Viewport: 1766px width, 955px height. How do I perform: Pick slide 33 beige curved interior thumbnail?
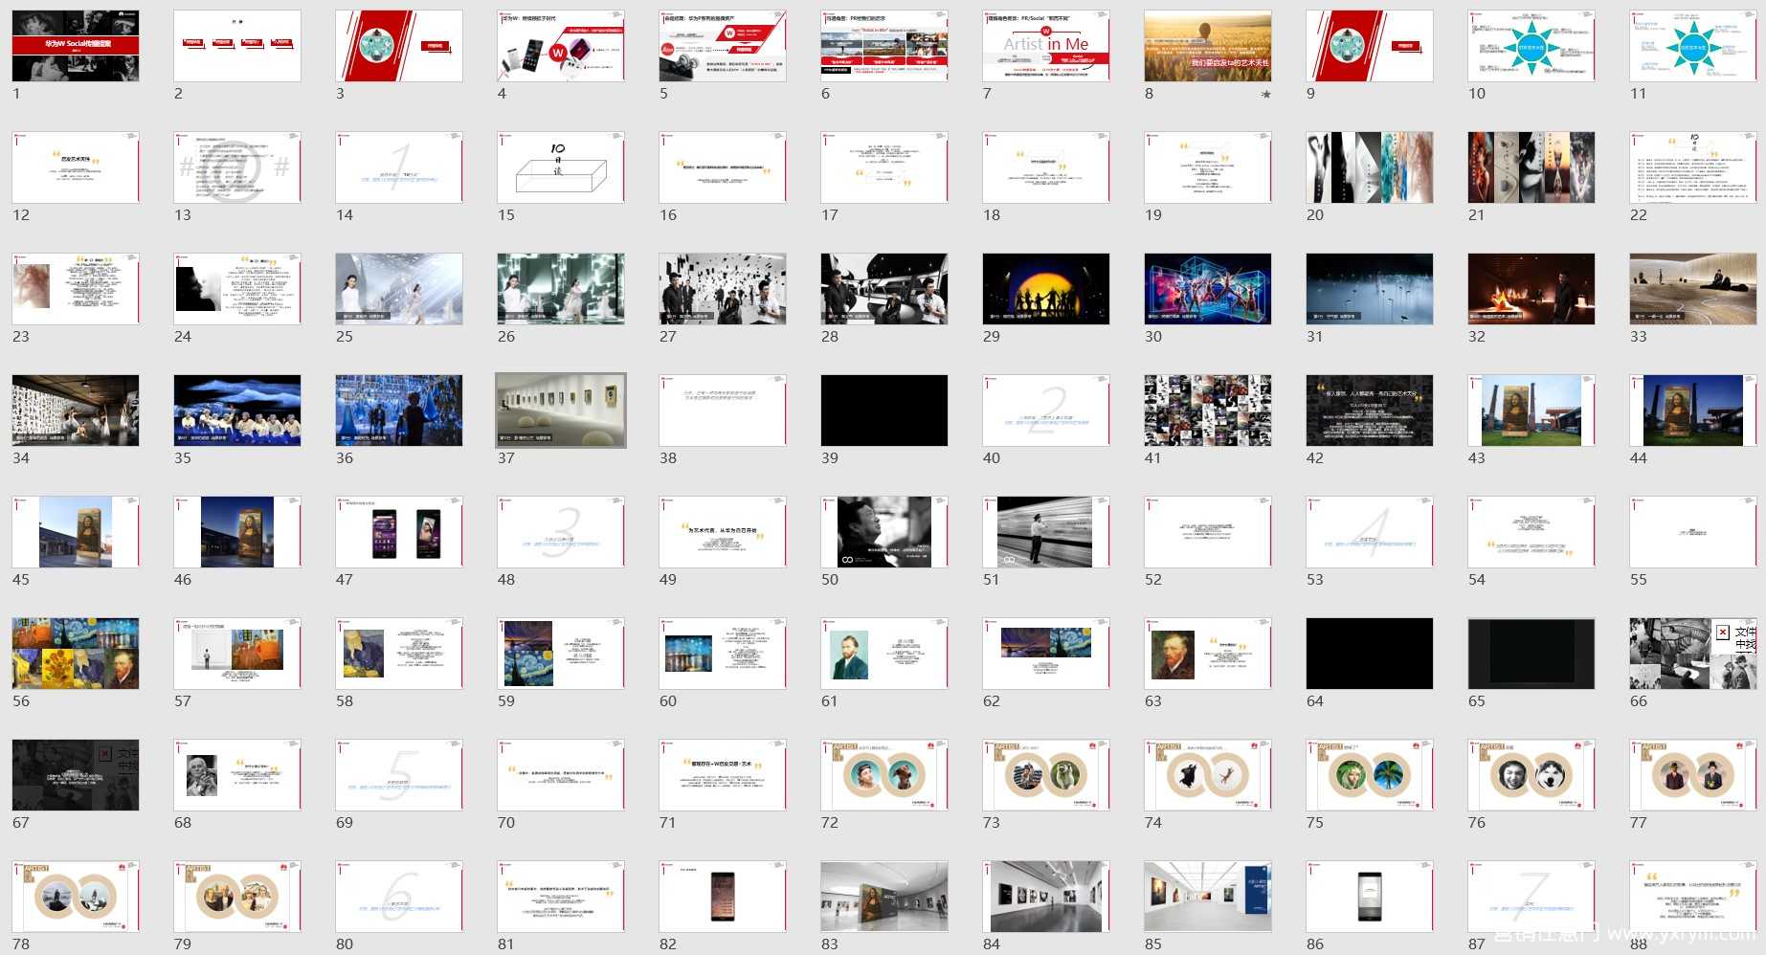point(1693,289)
